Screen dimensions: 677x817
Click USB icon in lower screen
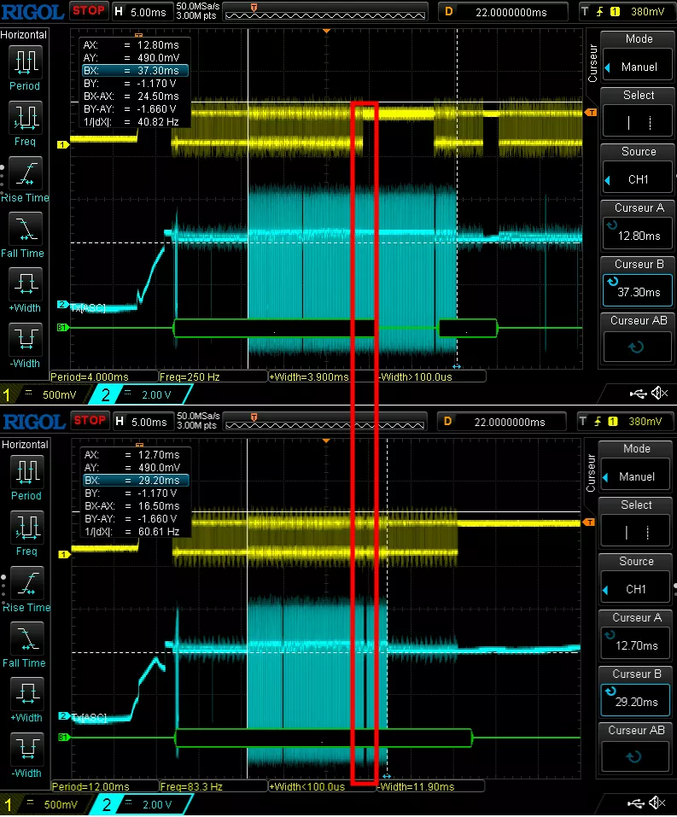tap(638, 802)
